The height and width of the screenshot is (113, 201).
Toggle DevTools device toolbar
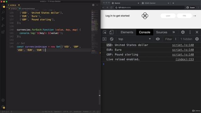[x=111, y=32]
